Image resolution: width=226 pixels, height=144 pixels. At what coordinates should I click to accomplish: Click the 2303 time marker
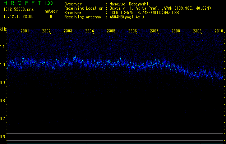point(68,31)
